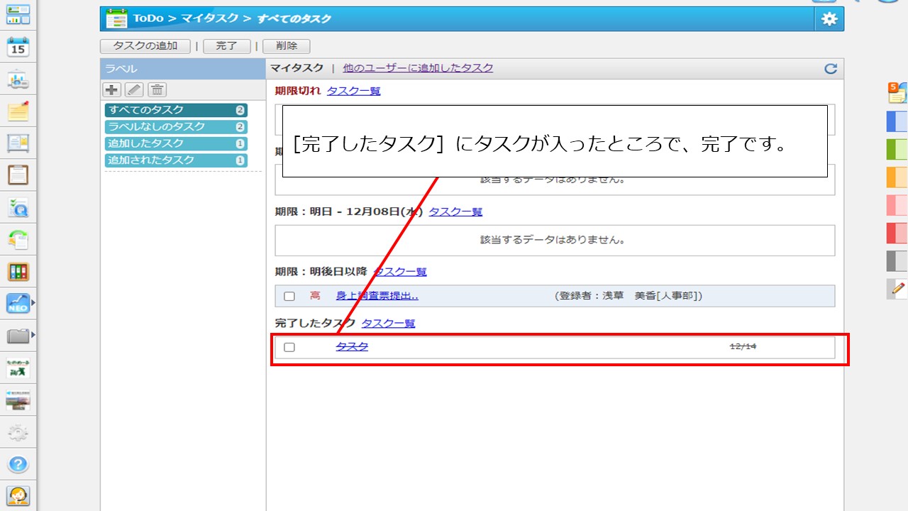Open sticky notes icon with badge 5
Screen dimensions: 908x511
897,92
